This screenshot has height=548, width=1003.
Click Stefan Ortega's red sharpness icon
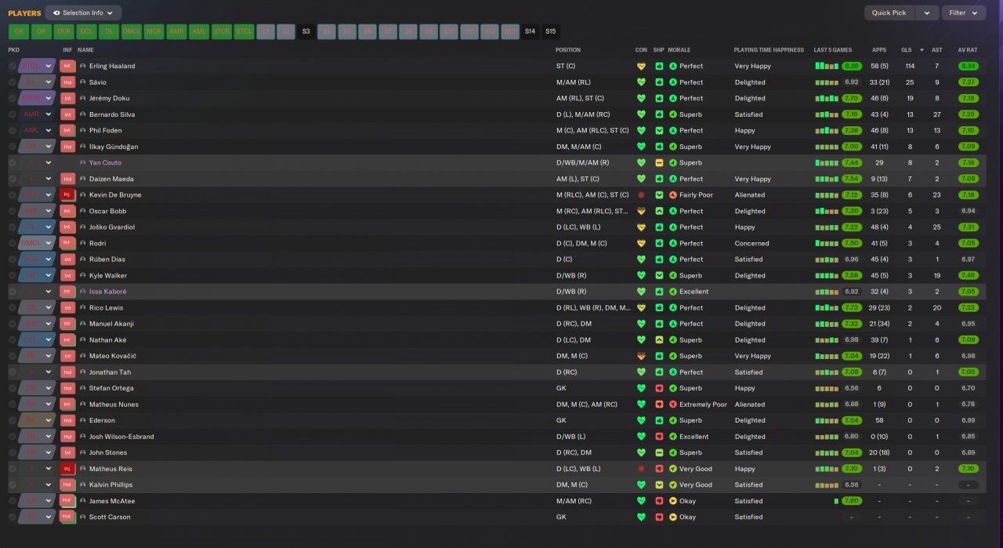tap(659, 388)
